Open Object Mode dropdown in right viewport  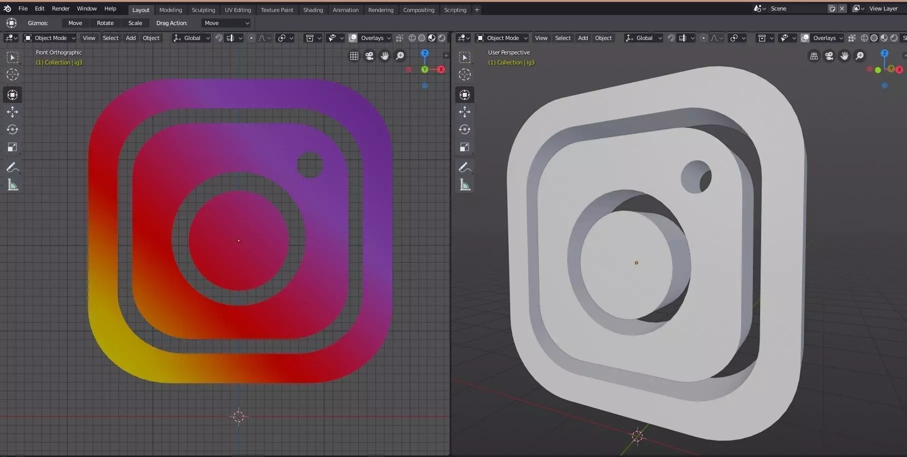[502, 38]
